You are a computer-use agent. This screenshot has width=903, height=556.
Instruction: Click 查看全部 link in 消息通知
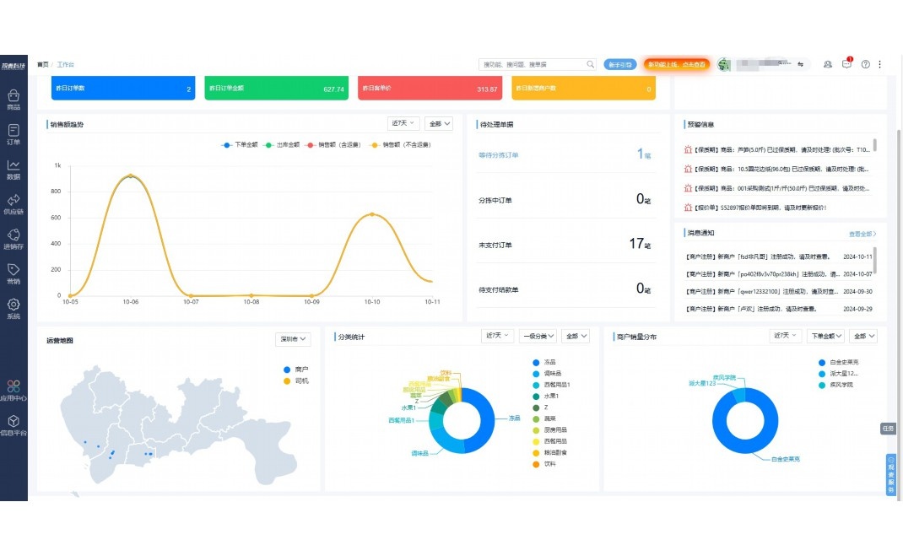[862, 234]
